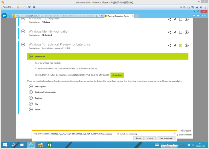Click VMware sound card device icon
This screenshot has height=149, width=209.
[x=201, y=7]
